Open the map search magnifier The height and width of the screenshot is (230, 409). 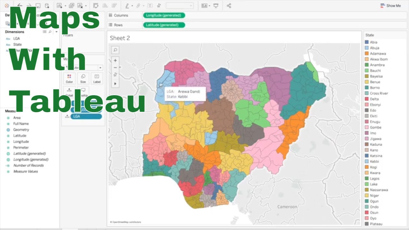point(115,50)
